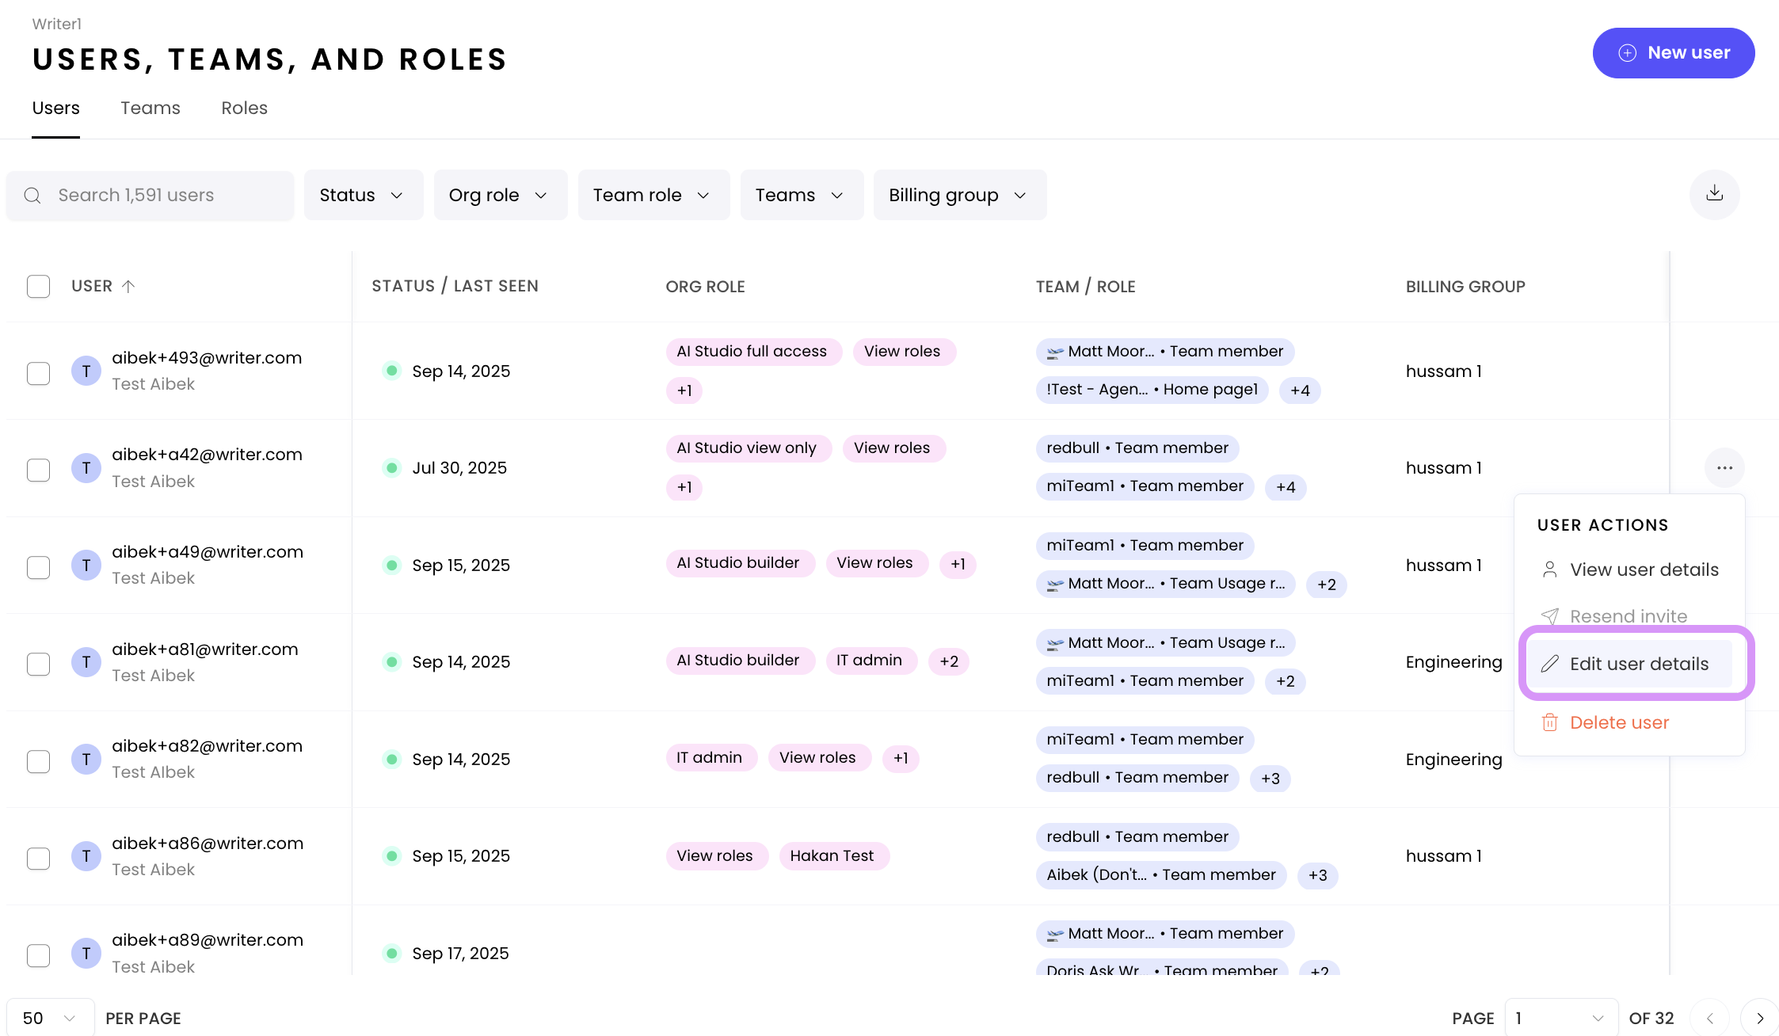Screen dimensions: 1779x1036
Task: Click sort arrow next to USER header
Action: click(128, 287)
